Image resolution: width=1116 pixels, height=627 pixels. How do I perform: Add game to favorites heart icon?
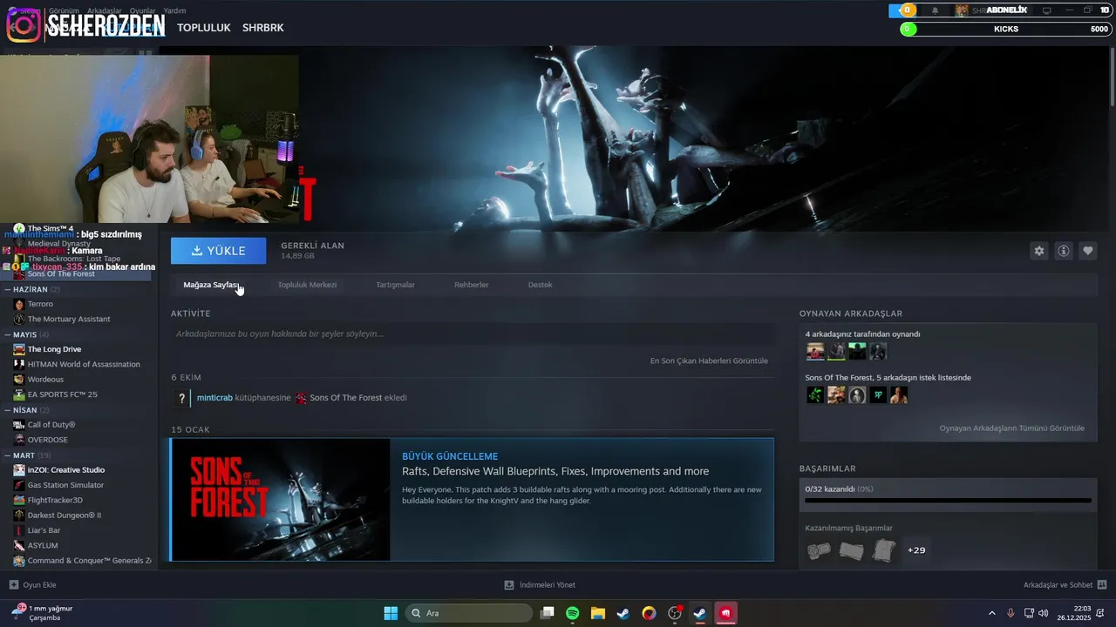click(1088, 251)
